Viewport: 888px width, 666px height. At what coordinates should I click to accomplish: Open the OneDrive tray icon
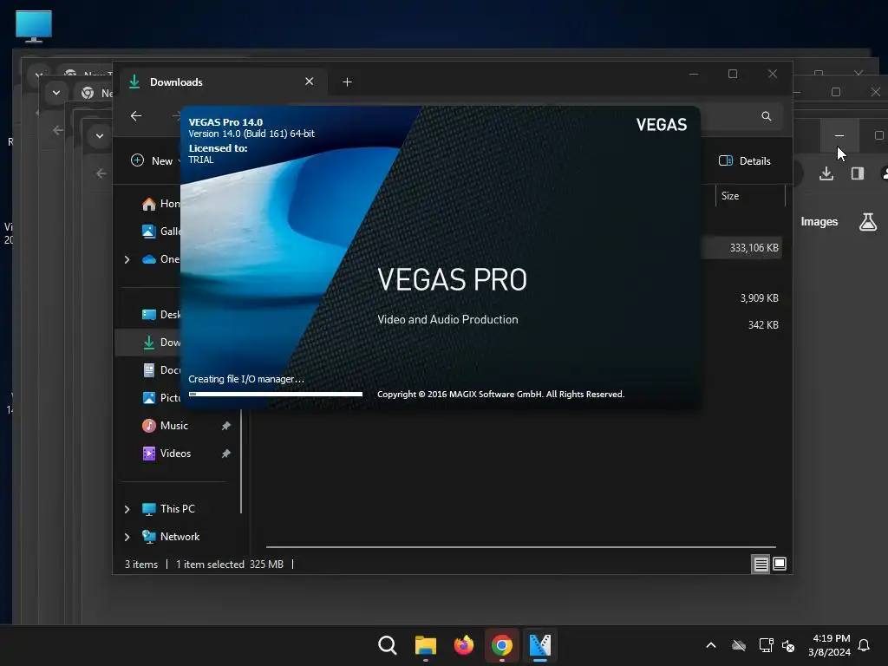pyautogui.click(x=739, y=645)
